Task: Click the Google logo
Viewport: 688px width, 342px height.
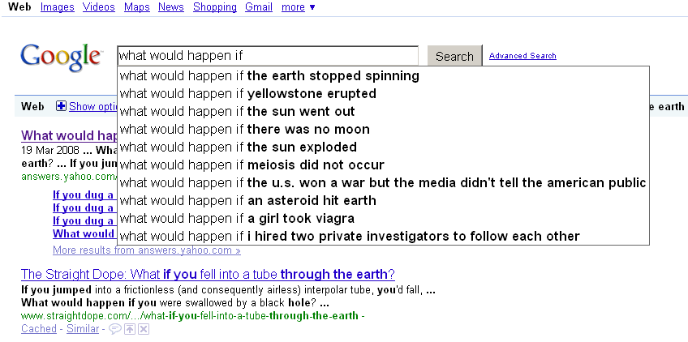Action: (61, 57)
